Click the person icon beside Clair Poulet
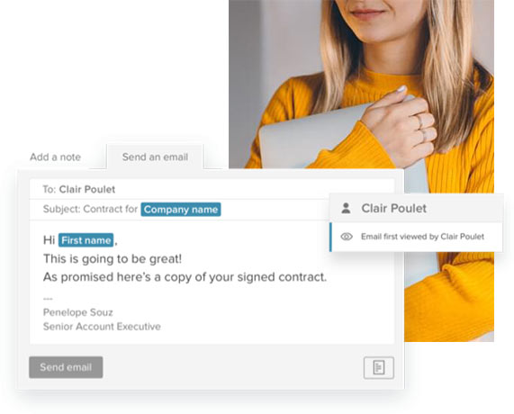Viewport: 514px width, 414px height. (346, 208)
